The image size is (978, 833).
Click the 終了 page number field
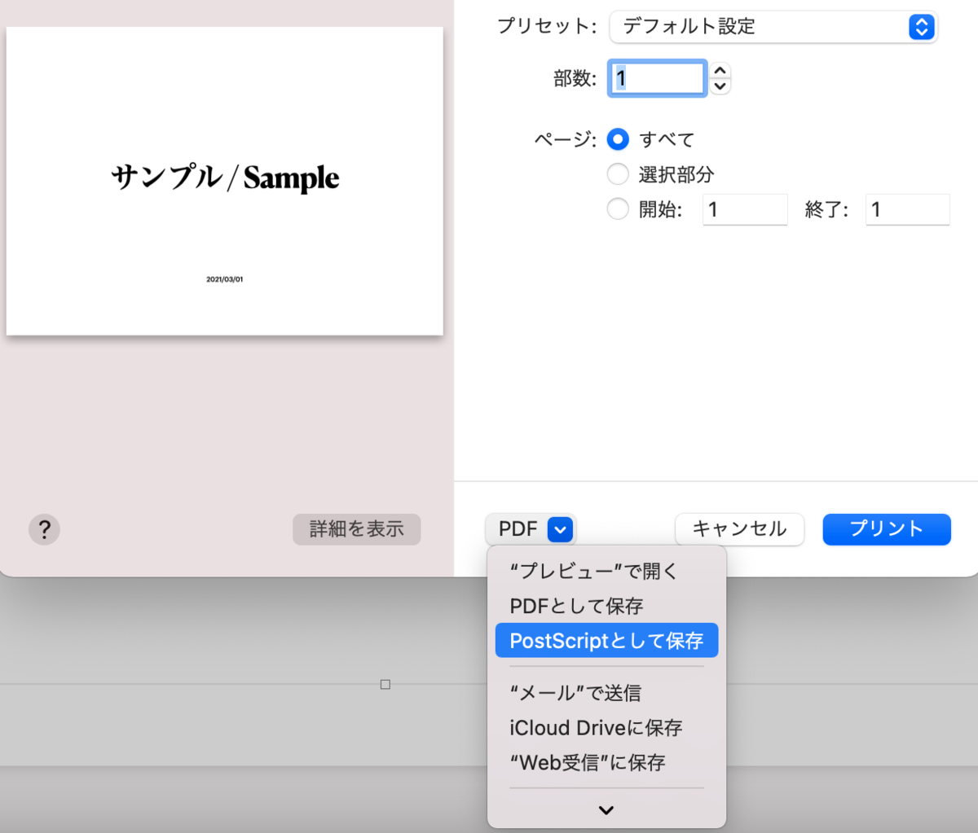pyautogui.click(x=906, y=209)
